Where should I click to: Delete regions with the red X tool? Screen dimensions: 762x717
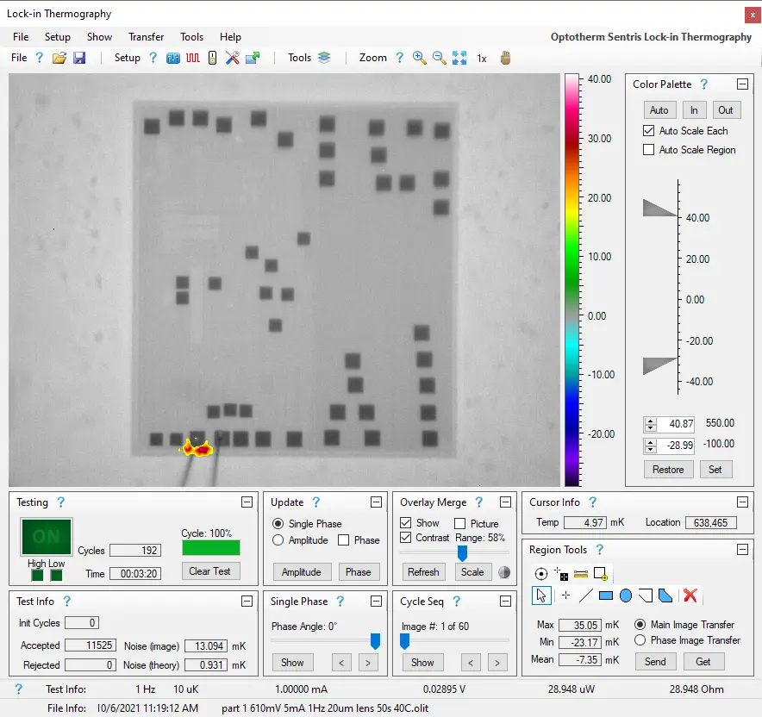click(x=690, y=595)
